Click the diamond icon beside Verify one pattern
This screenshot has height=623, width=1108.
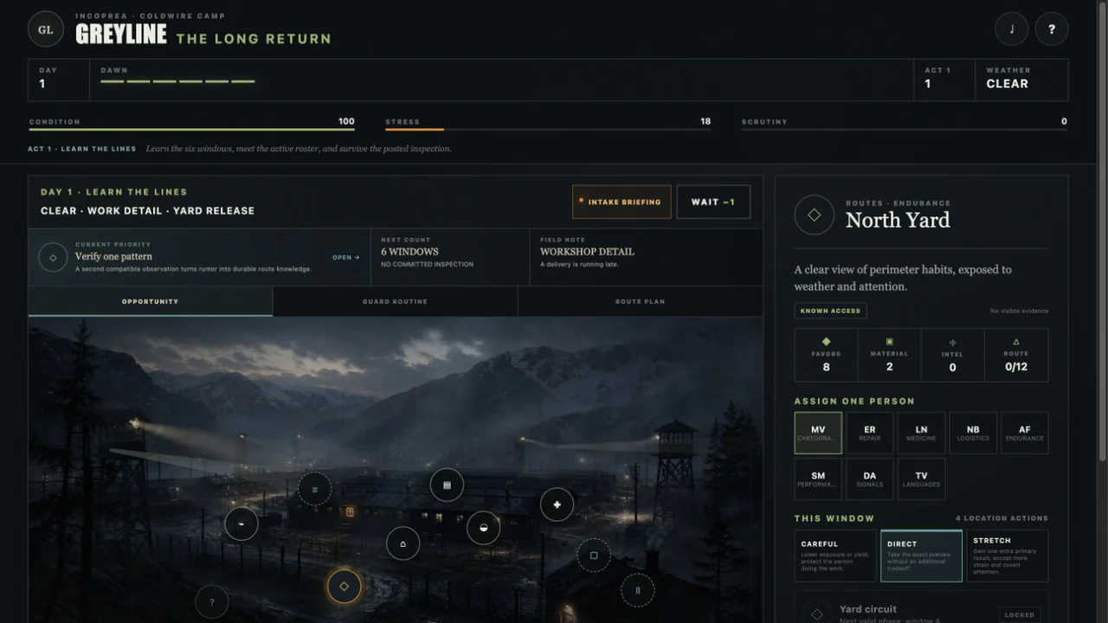[x=53, y=257]
